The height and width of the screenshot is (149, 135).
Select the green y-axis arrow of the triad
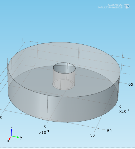[x=15, y=137]
